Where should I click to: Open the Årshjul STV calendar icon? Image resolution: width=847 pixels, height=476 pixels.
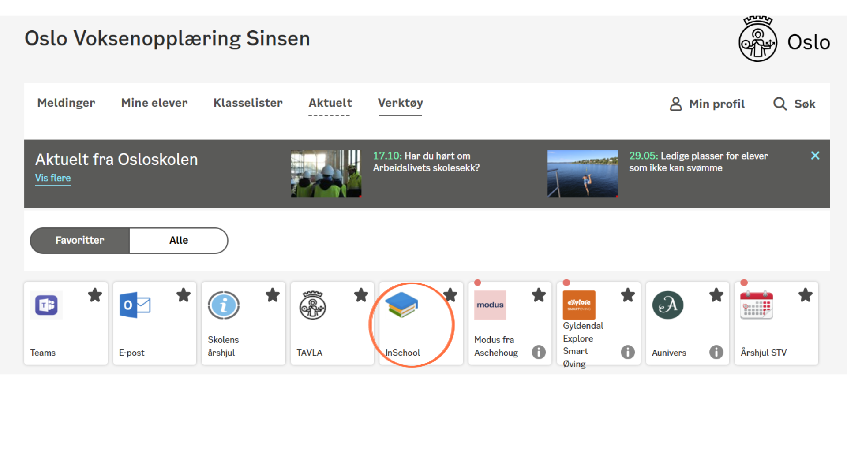[757, 305]
